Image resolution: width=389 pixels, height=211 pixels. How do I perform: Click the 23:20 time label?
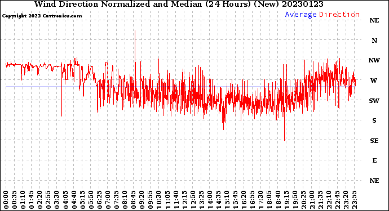coord(346,200)
